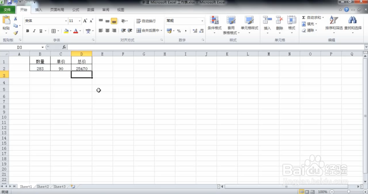The width and height of the screenshot is (368, 194).
Task: Align text to the vertical middle
Action: tap(107, 21)
